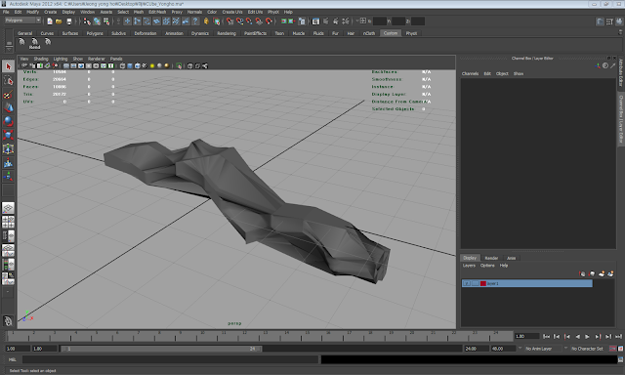Open the Render View window icon

click(315, 21)
